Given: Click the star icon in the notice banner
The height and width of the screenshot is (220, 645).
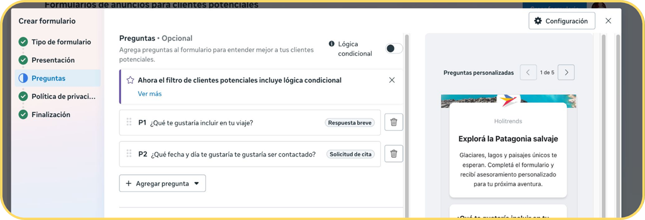Looking at the screenshot, I should (x=130, y=80).
